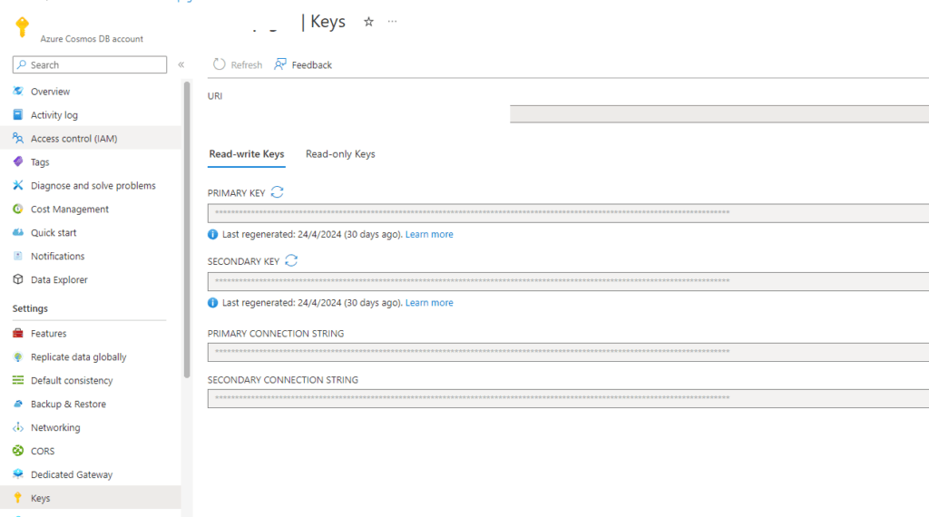Select the Tags icon in sidebar

(x=18, y=161)
